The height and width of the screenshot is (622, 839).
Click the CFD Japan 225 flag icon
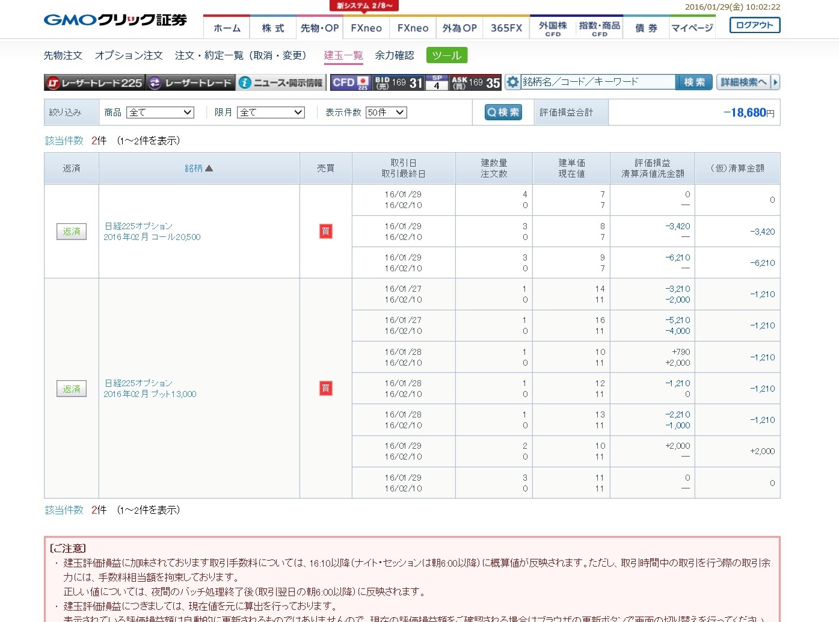point(363,82)
